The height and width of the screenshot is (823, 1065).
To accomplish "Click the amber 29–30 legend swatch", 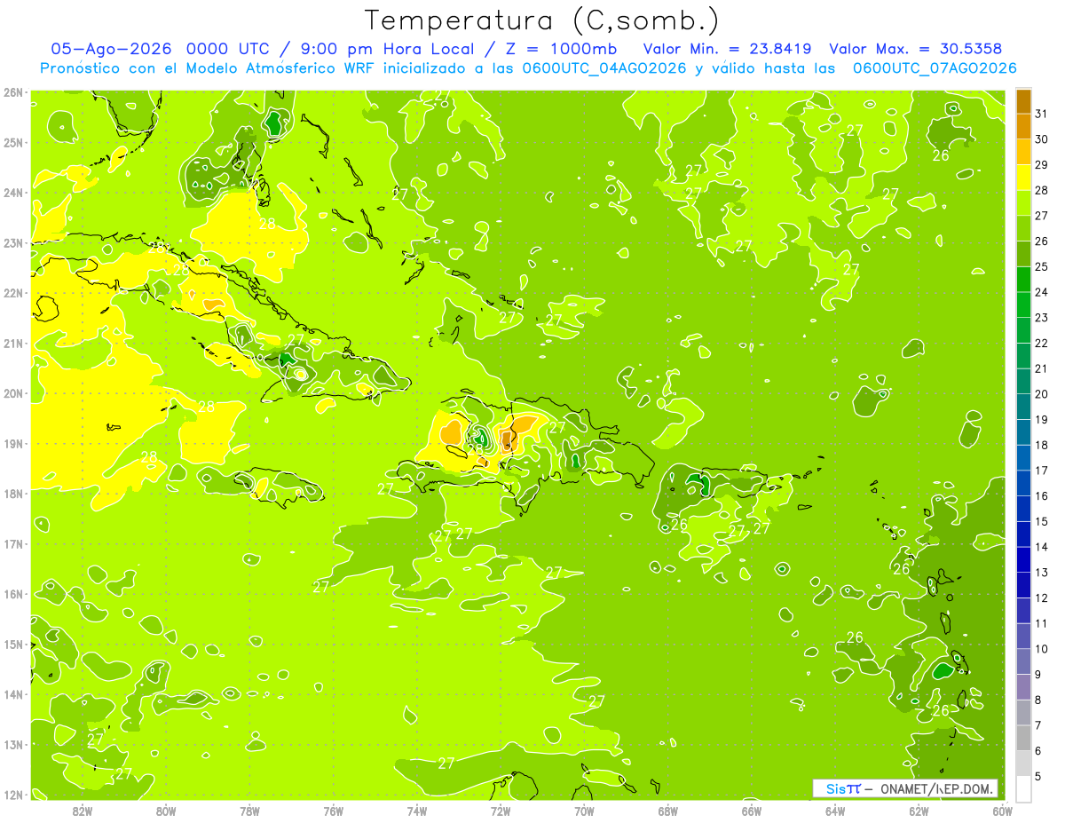I will click(x=1023, y=152).
